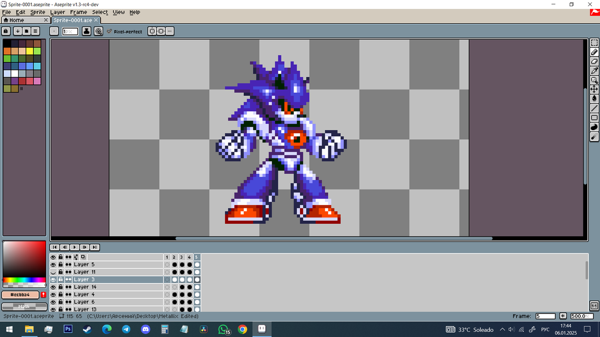Open the palette presets button
Screen dimensions: 600x337
pos(26,31)
